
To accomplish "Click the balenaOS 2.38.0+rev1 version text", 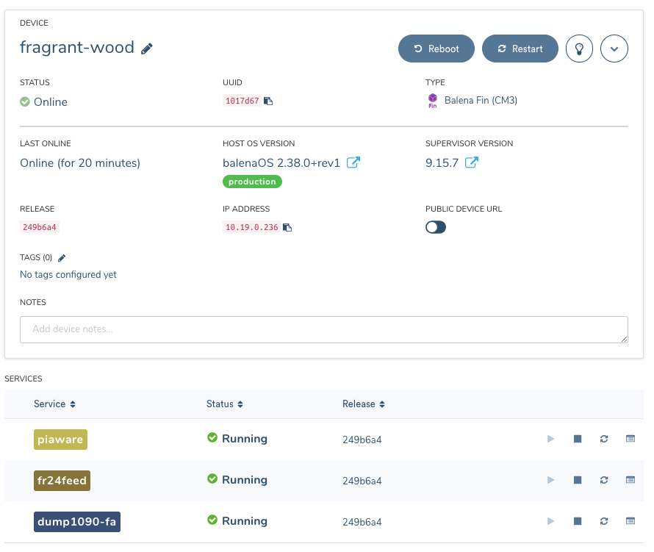I will [281, 162].
